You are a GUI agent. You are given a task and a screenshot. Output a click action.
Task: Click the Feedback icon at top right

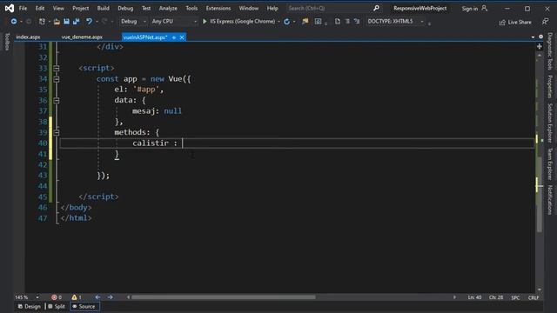pos(546,22)
